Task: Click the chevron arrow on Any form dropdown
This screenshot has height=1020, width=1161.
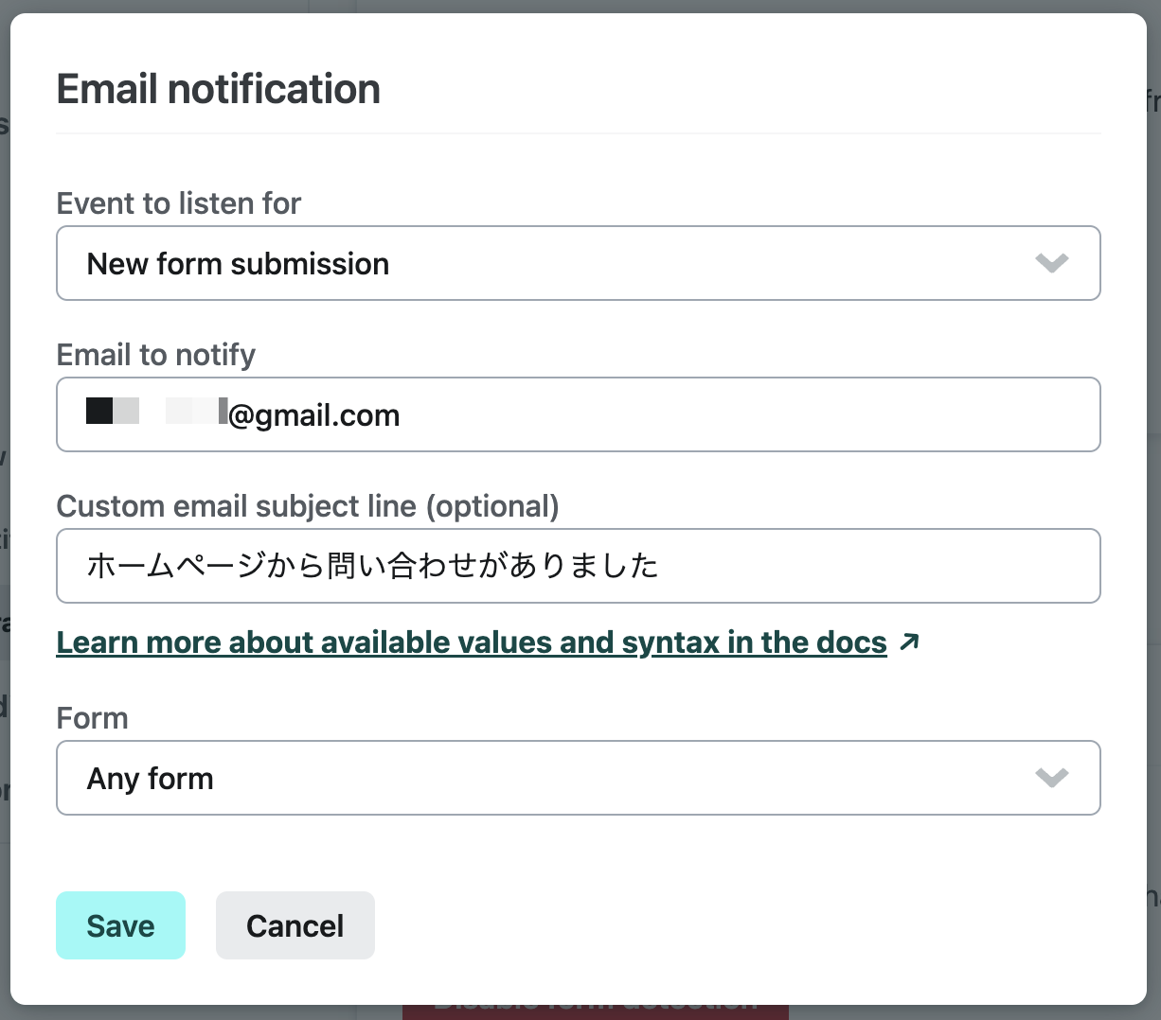Action: [1052, 778]
